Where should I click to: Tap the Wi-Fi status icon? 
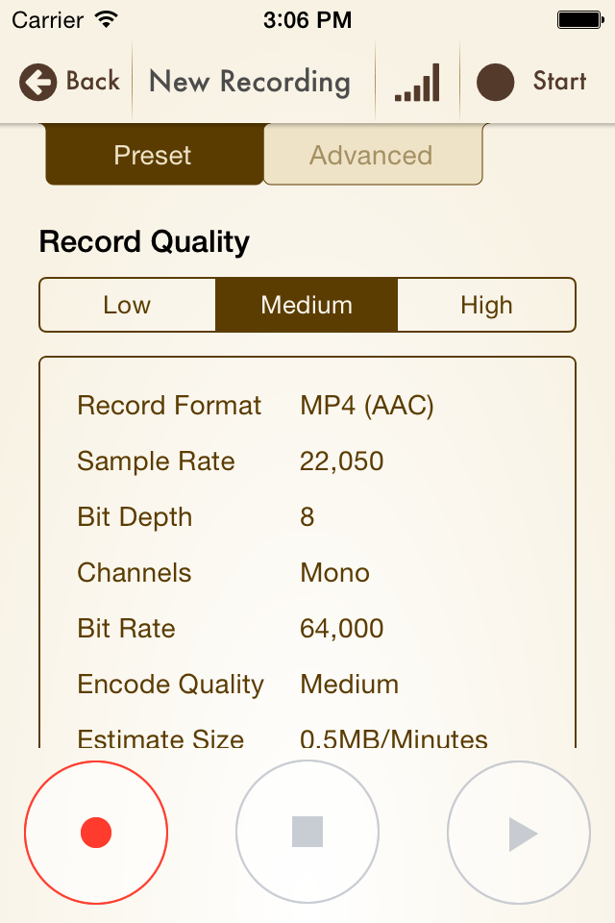click(106, 19)
